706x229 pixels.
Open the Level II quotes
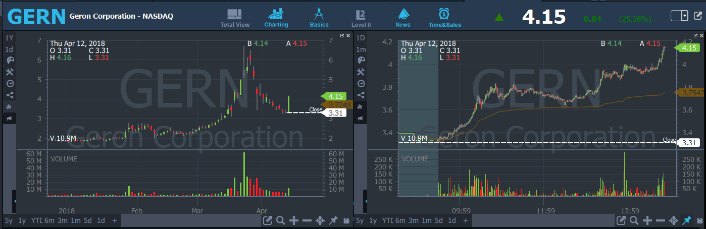coord(361,18)
